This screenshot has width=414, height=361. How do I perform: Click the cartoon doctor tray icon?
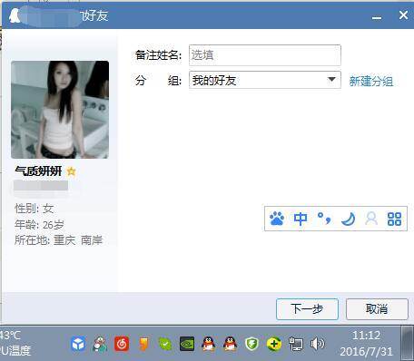[x=100, y=344]
